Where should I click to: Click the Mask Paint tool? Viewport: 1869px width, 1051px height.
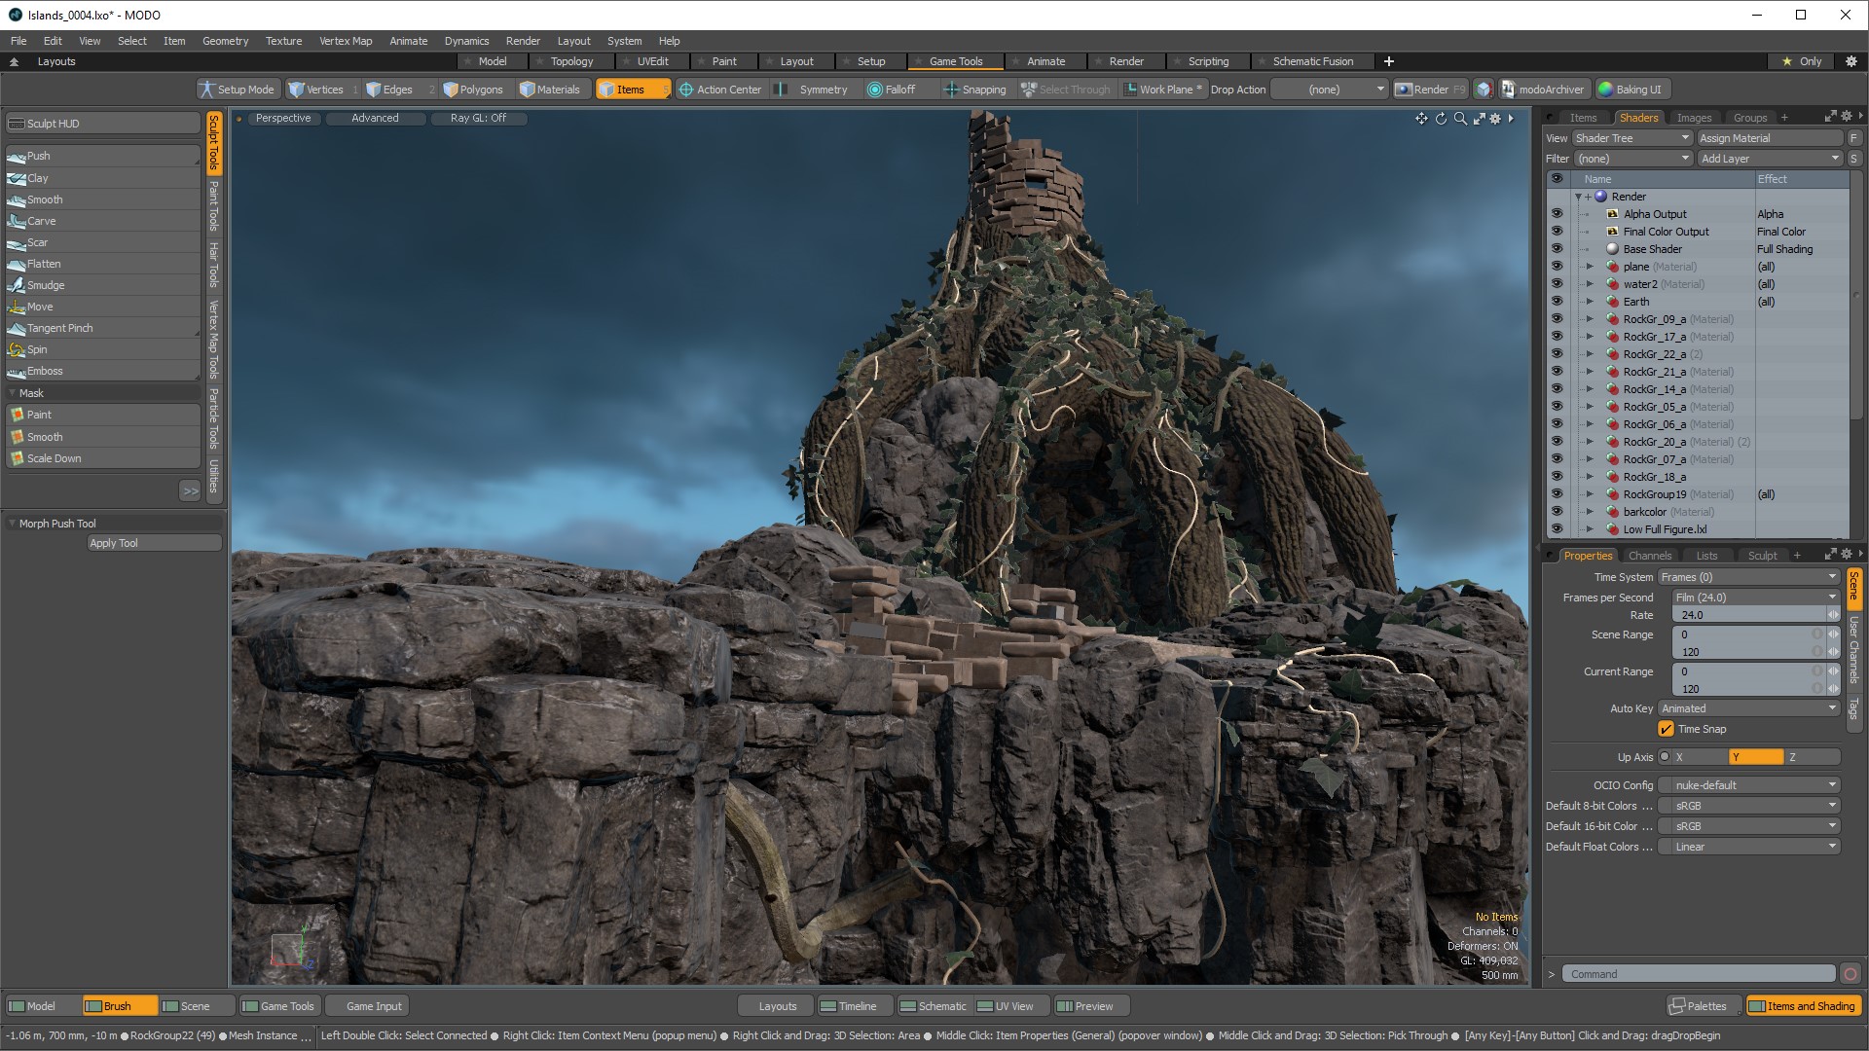[39, 415]
